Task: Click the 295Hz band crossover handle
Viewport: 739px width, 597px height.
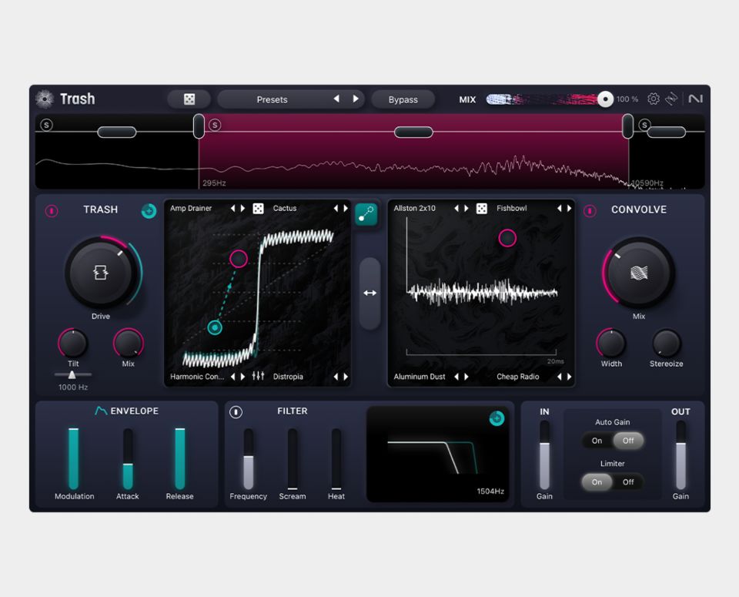Action: point(199,126)
